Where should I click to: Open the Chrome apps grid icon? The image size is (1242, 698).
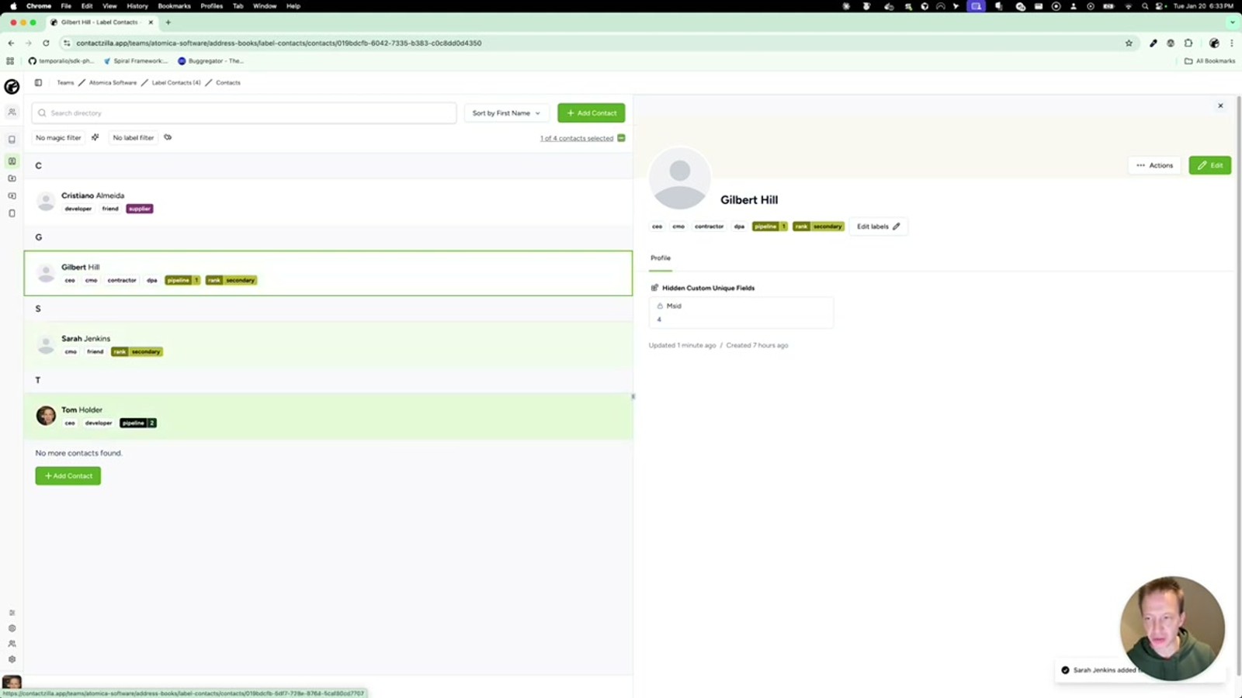tap(10, 60)
